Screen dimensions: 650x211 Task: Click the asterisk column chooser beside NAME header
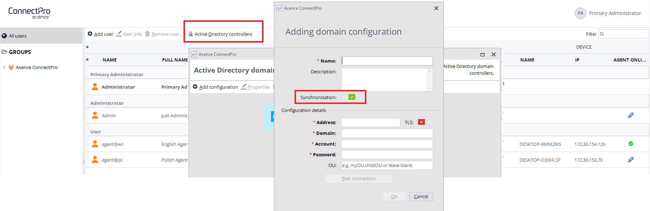click(x=87, y=60)
